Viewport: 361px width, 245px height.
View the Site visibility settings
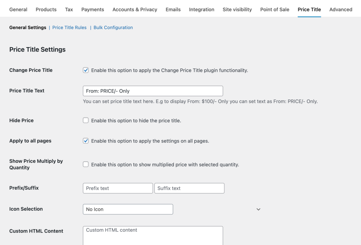[237, 9]
